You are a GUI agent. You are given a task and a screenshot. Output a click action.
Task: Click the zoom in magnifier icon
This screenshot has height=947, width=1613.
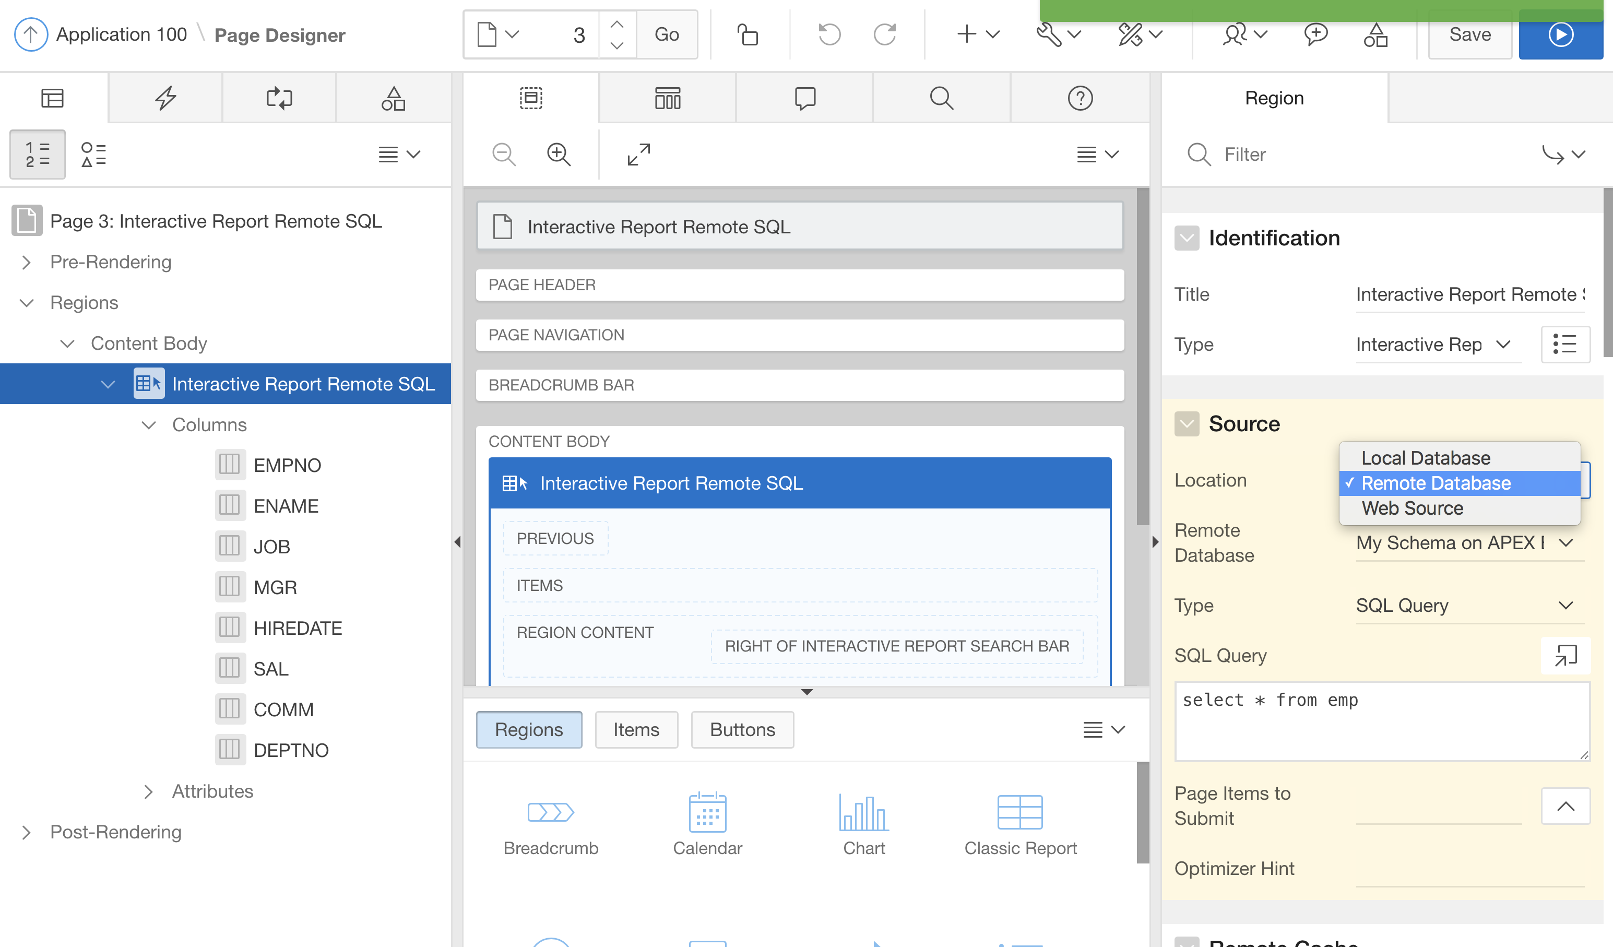pyautogui.click(x=558, y=155)
